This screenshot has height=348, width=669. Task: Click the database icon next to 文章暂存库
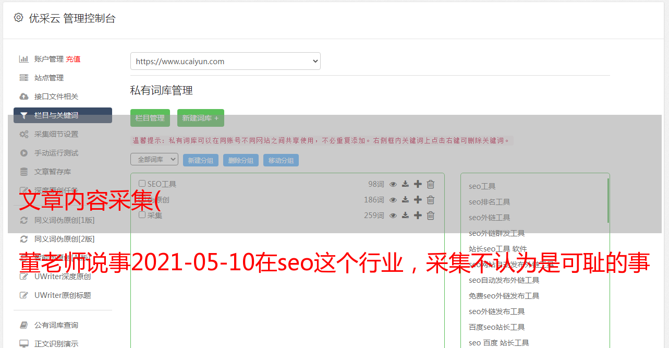(24, 172)
